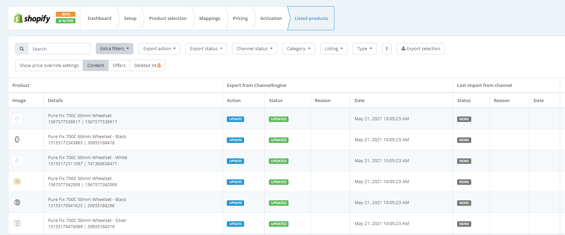This screenshot has height=235, width=565.
Task: Select the Listed products tab
Action: 311,18
